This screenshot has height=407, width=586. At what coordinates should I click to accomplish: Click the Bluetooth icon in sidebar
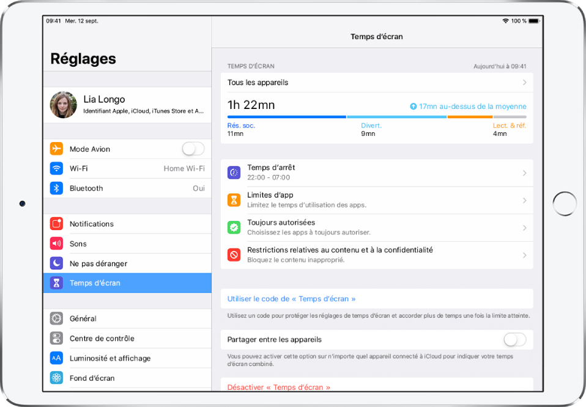(56, 188)
